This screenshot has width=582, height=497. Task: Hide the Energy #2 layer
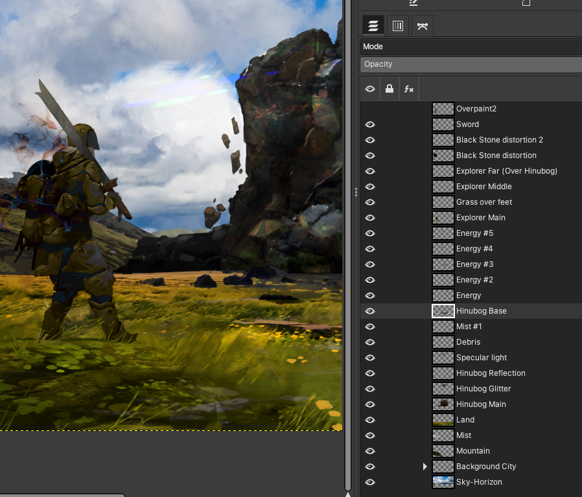370,280
